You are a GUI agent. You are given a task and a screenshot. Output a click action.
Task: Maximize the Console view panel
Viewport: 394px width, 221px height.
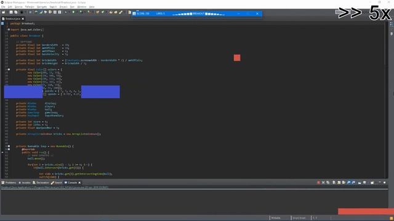point(384,182)
